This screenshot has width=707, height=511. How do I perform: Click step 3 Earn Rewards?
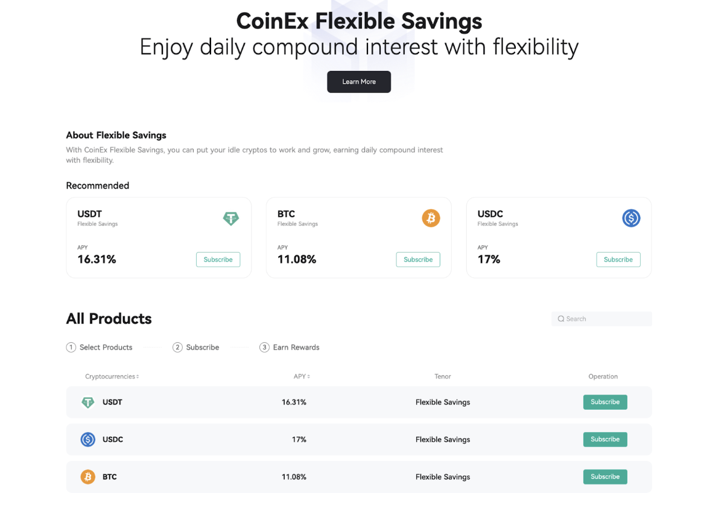tap(290, 348)
